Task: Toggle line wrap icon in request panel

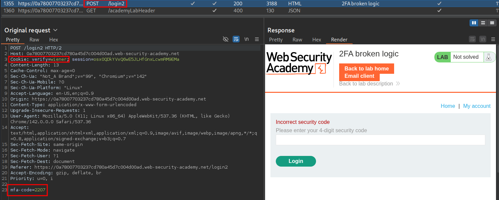Action: coord(236,39)
